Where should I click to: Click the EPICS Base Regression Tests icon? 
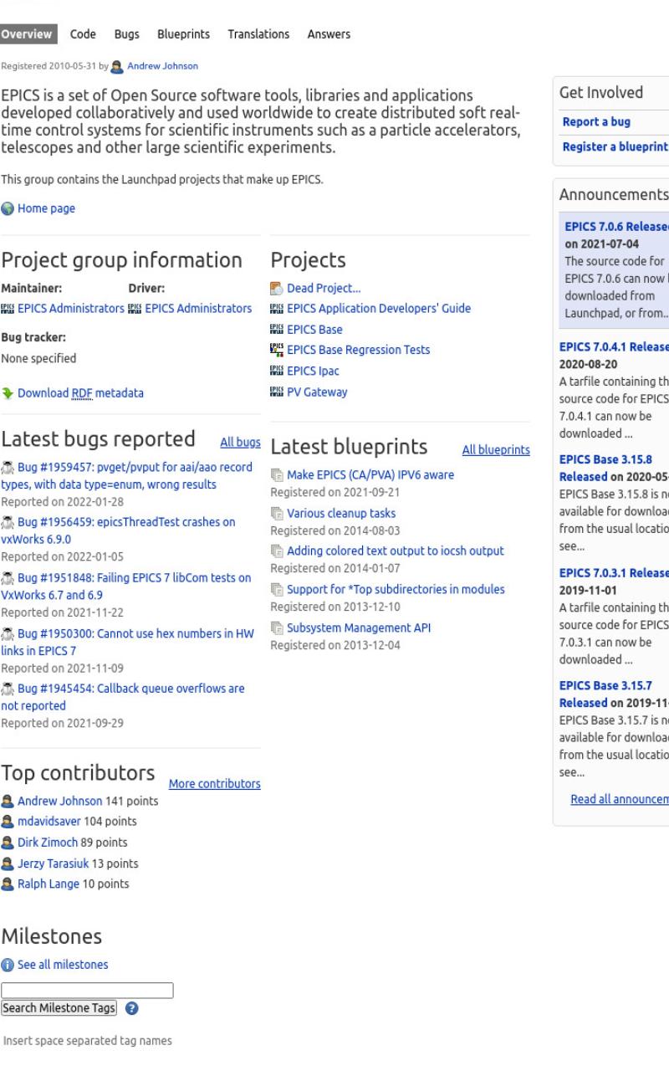[277, 351]
